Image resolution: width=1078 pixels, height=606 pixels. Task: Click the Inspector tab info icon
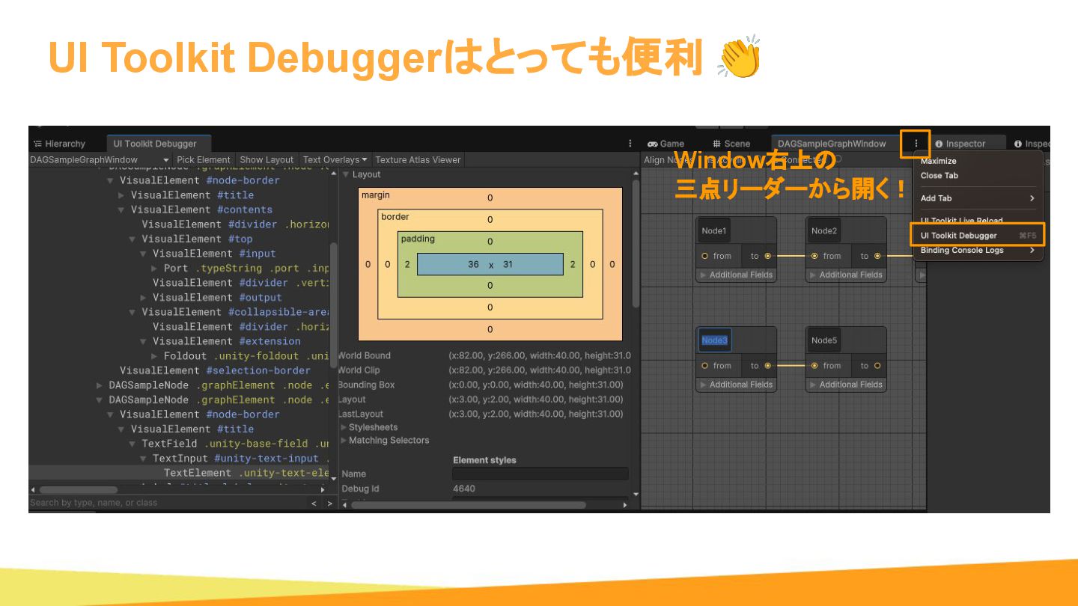tap(939, 144)
